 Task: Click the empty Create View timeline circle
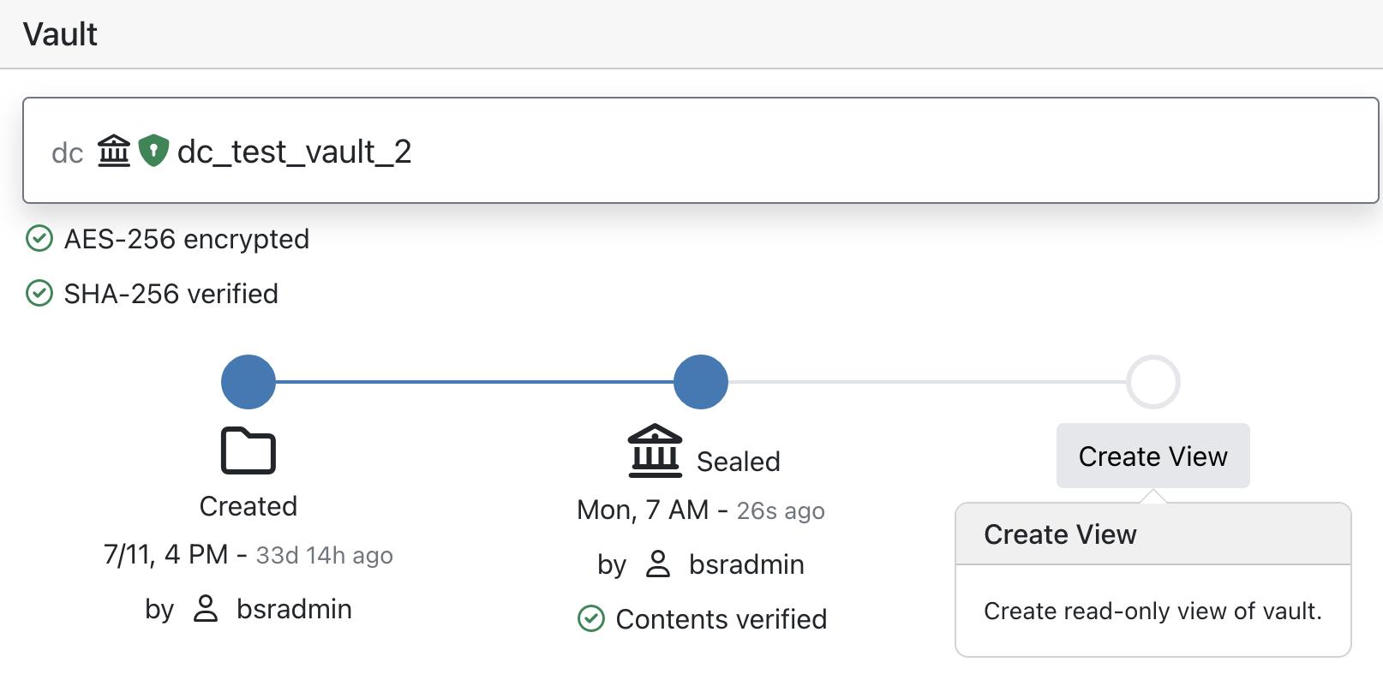(1152, 382)
